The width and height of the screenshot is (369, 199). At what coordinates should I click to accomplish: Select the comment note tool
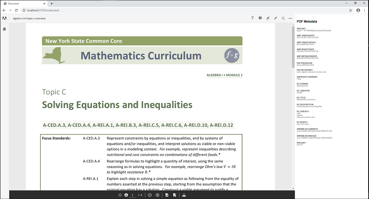point(260,18)
